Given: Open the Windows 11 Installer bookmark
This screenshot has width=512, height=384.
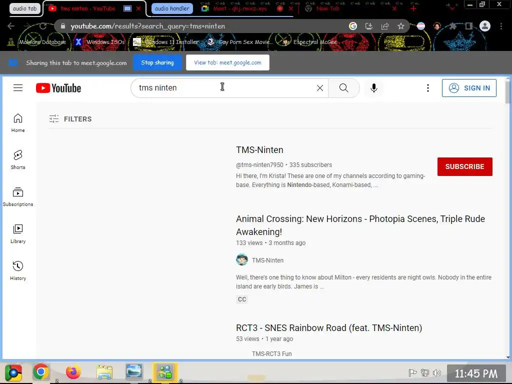Looking at the screenshot, I should point(166,42).
